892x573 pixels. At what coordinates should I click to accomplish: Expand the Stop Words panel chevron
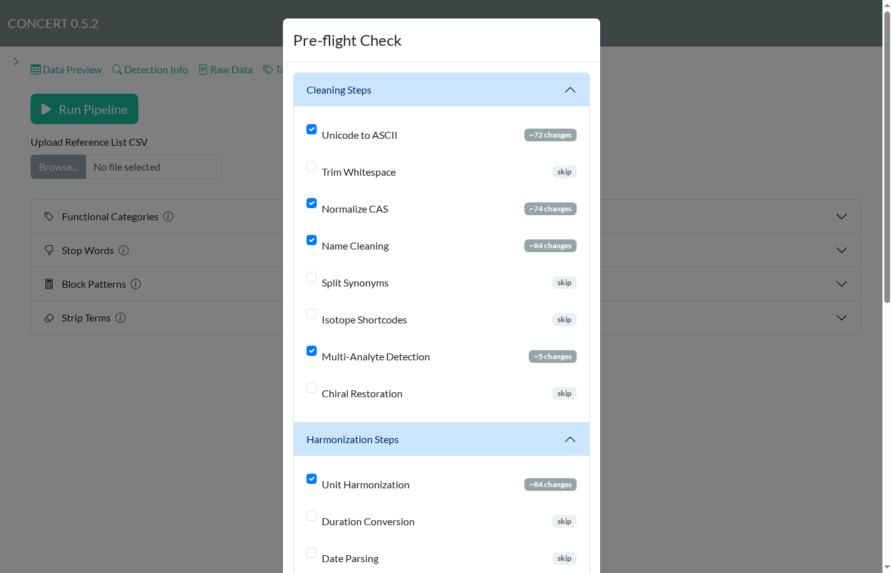point(842,250)
